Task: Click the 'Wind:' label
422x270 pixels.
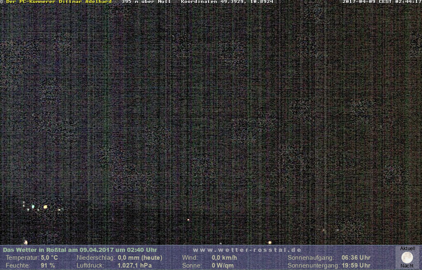Action: point(190,258)
